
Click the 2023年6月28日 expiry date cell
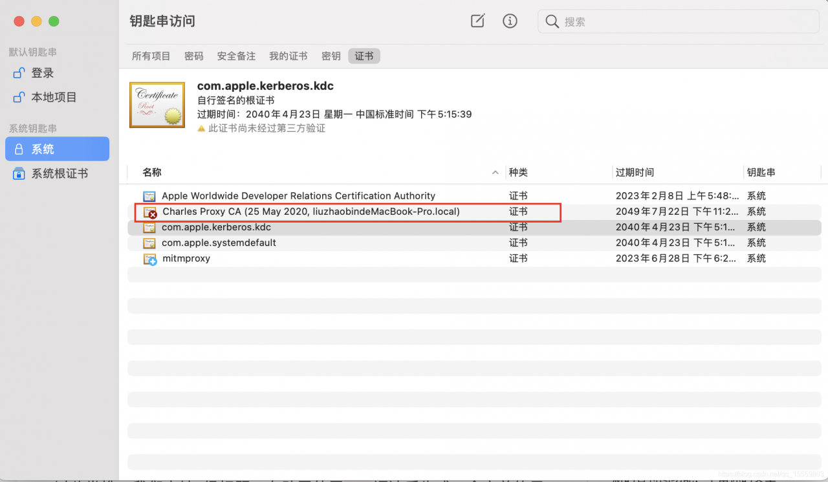point(675,258)
